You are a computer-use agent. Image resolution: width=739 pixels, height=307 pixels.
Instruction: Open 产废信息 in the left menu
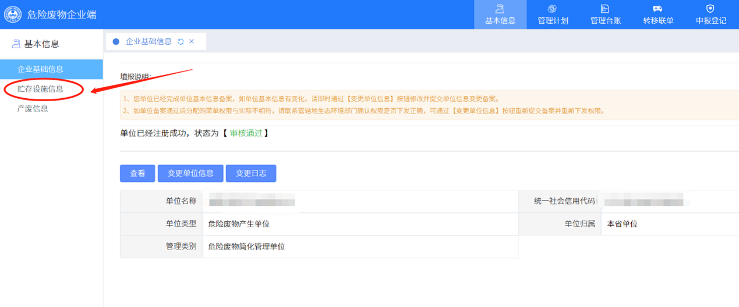point(33,109)
